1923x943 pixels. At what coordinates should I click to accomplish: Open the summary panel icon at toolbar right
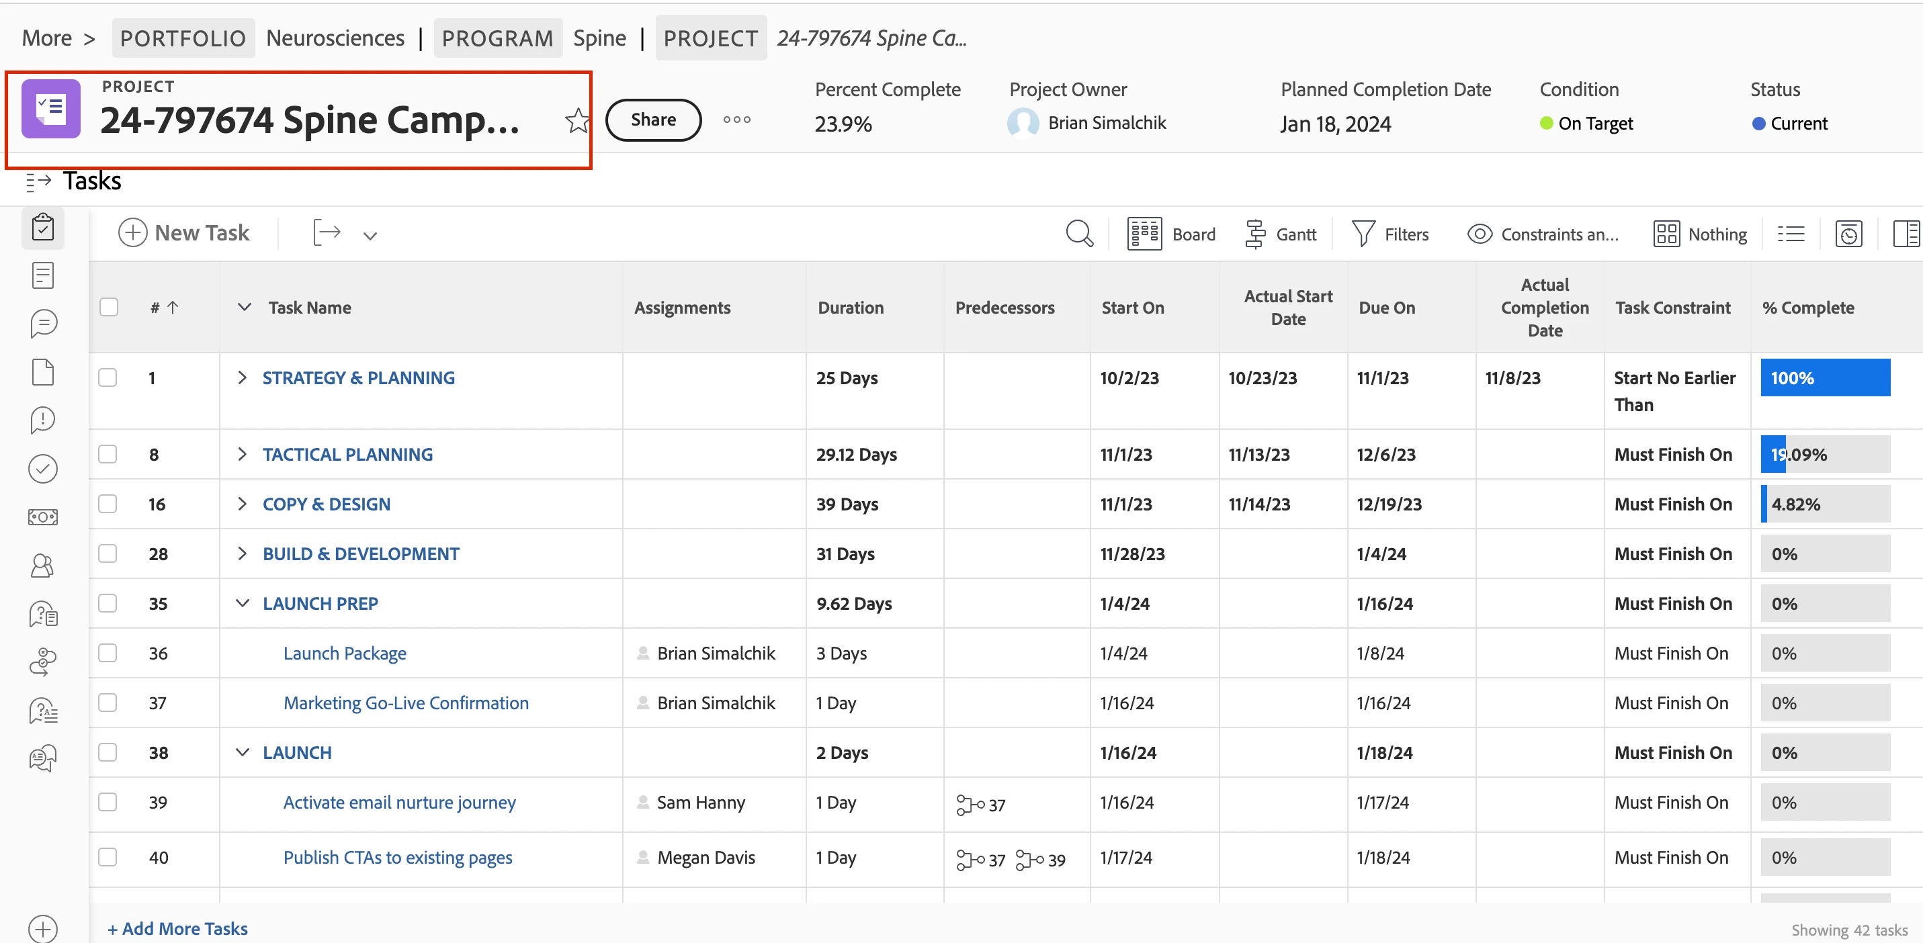coord(1906,234)
